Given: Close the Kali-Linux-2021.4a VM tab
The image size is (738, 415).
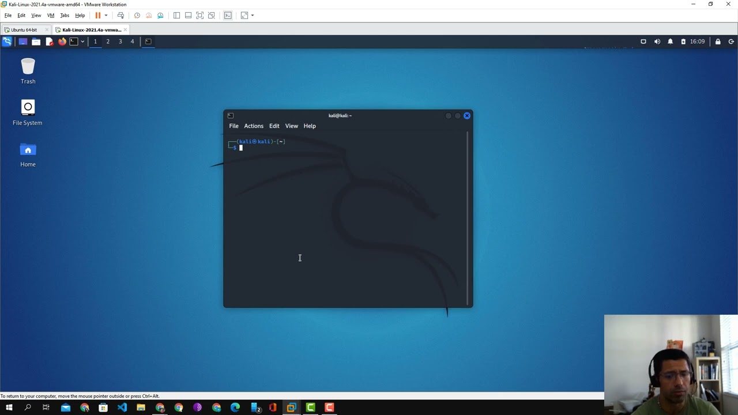Looking at the screenshot, I should click(x=125, y=30).
